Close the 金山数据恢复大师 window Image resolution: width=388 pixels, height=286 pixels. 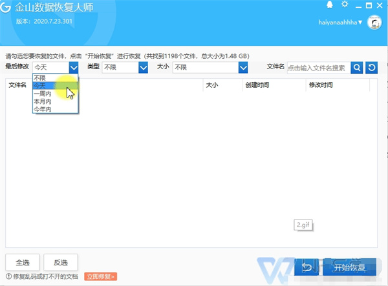380,5
